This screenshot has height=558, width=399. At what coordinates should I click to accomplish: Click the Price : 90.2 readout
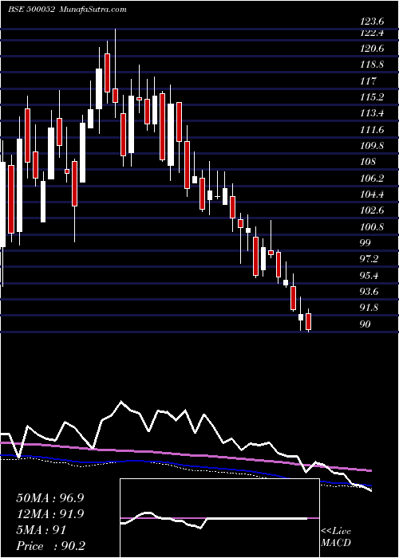[x=50, y=546]
